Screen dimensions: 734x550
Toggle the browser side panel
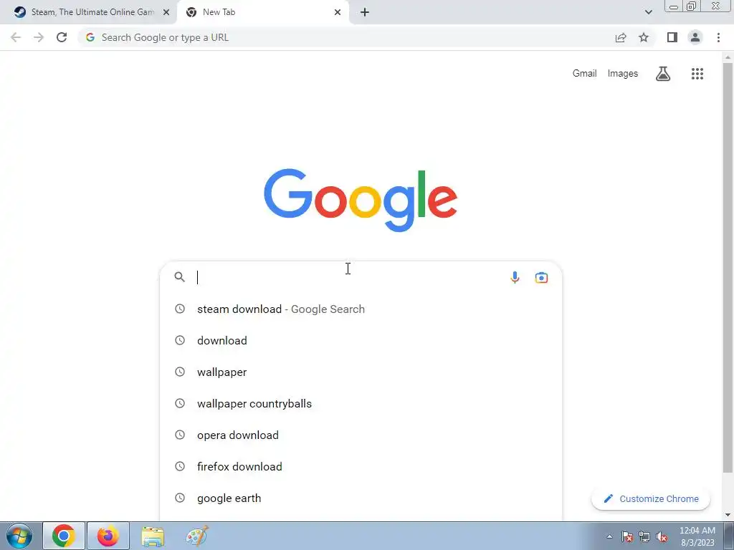(672, 37)
